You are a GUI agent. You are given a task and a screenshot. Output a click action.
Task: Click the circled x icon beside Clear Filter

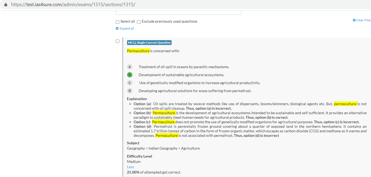(x=354, y=20)
